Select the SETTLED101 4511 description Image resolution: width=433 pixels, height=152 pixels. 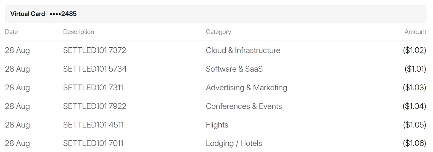(93, 125)
